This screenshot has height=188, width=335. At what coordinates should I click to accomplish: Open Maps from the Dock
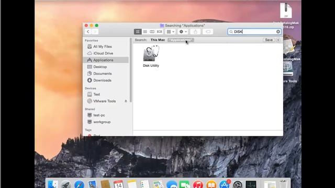tap(158, 184)
